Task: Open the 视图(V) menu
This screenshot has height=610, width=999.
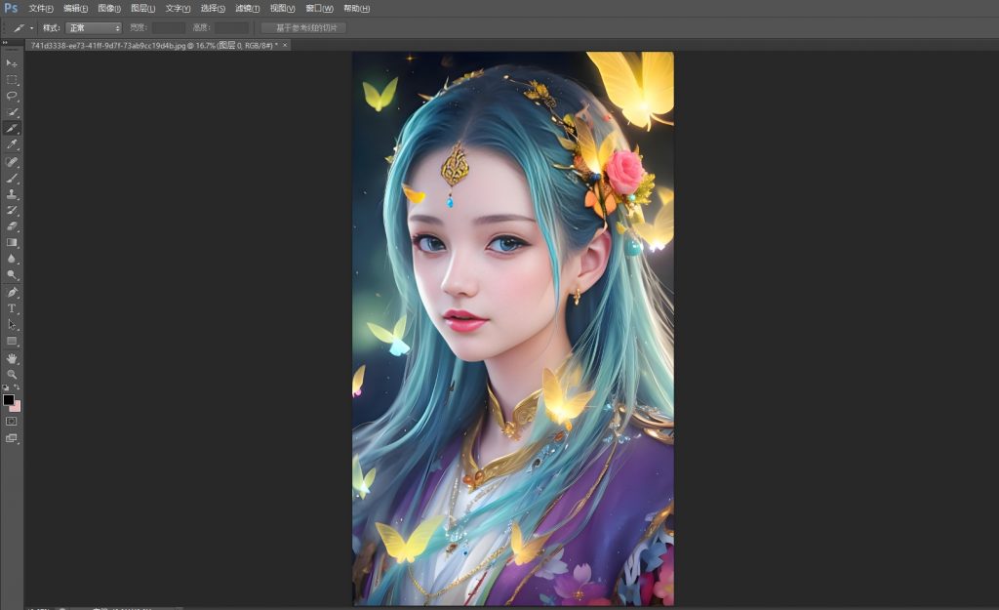Action: point(282,8)
